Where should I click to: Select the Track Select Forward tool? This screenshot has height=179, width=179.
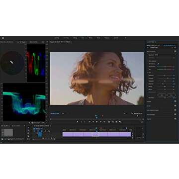pos(28,130)
